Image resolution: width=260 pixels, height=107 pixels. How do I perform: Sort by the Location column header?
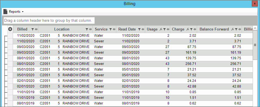[x=62, y=29]
